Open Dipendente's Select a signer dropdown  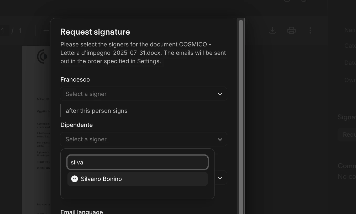pos(144,139)
